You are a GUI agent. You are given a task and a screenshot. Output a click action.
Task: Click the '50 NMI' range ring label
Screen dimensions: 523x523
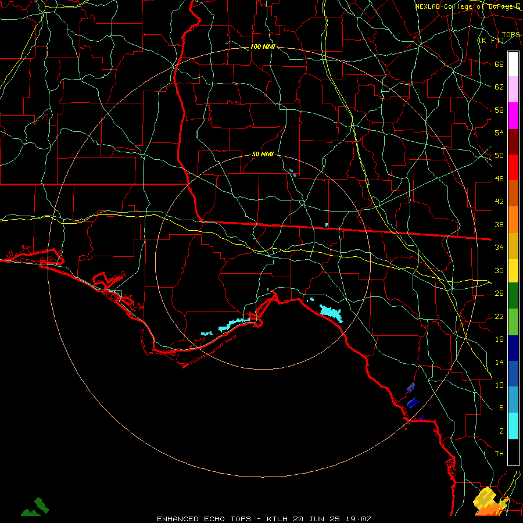pos(263,154)
